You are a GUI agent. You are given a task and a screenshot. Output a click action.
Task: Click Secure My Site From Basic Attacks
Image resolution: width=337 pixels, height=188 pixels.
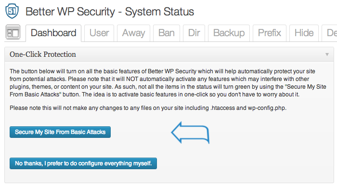[60, 132]
